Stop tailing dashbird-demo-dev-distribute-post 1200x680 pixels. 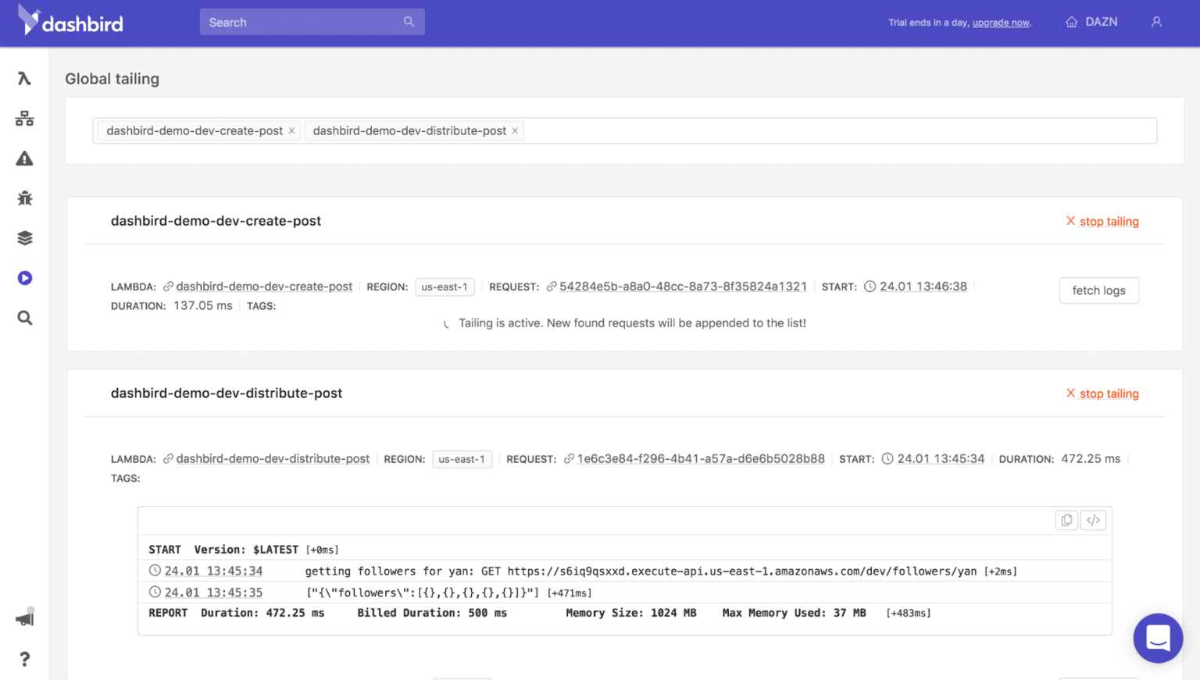pyautogui.click(x=1102, y=393)
